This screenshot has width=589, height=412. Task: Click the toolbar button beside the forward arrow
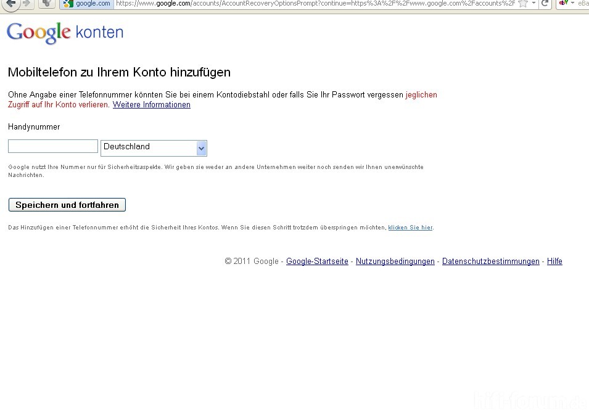(x=47, y=3)
